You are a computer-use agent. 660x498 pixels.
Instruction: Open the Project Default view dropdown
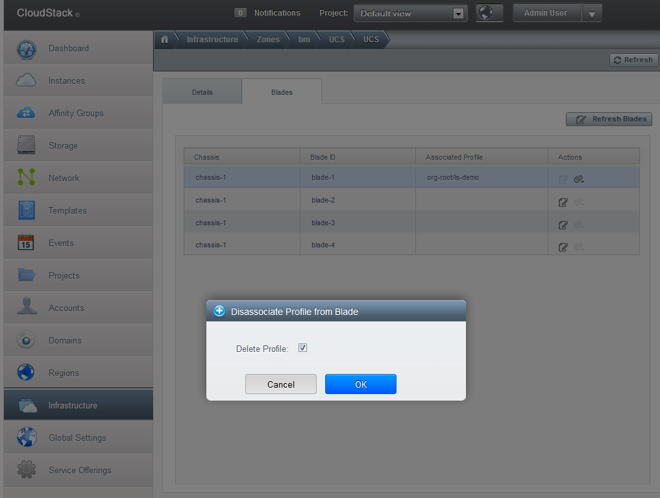410,13
